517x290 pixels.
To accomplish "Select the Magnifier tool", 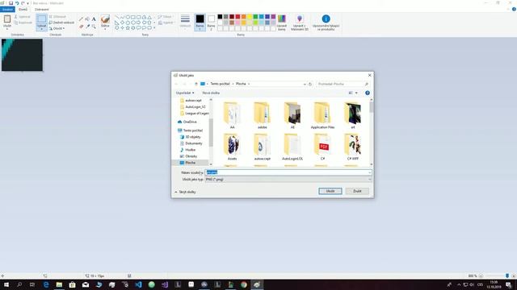I will click(94, 27).
